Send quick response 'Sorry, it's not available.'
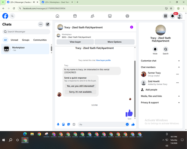The width and height of the screenshot is (187, 149). pos(80,92)
